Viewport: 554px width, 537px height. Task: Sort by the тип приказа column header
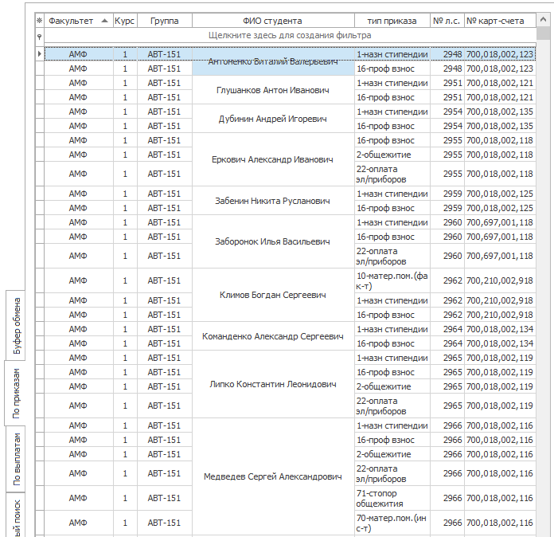coord(392,21)
